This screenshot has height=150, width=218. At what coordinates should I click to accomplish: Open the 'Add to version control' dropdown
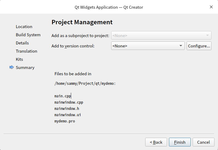148,46
